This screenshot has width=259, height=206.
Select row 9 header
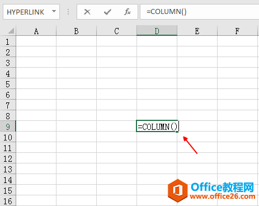pyautogui.click(x=8, y=127)
